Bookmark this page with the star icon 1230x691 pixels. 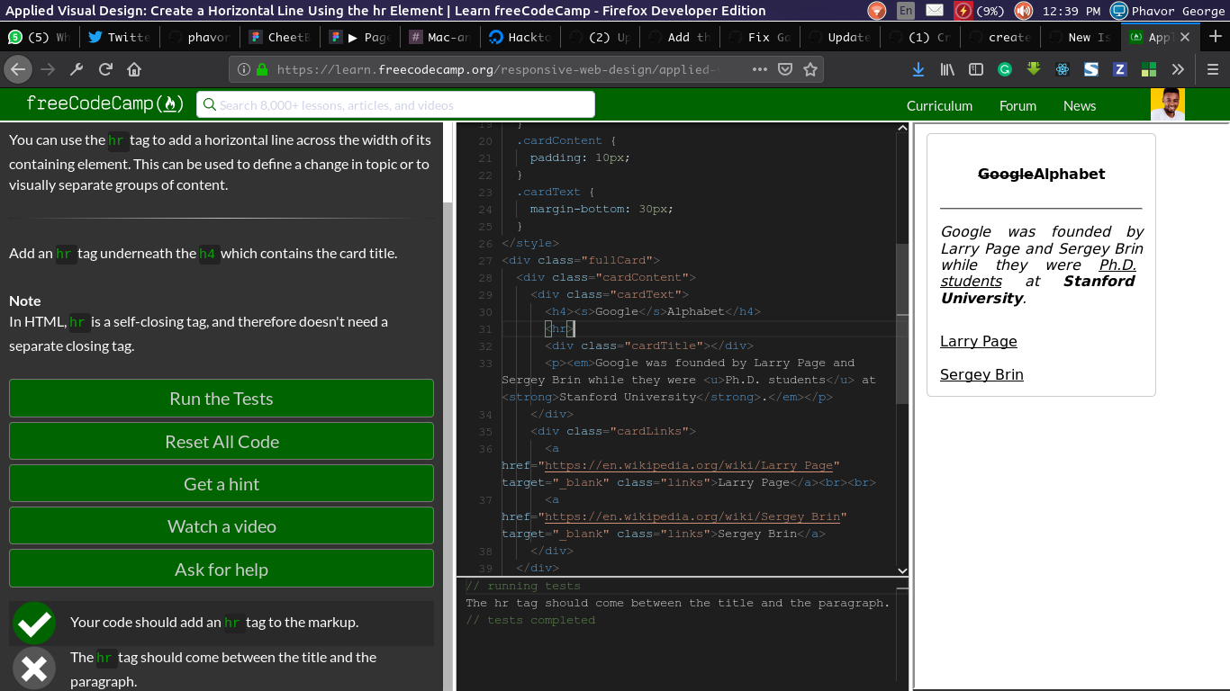[x=810, y=69]
